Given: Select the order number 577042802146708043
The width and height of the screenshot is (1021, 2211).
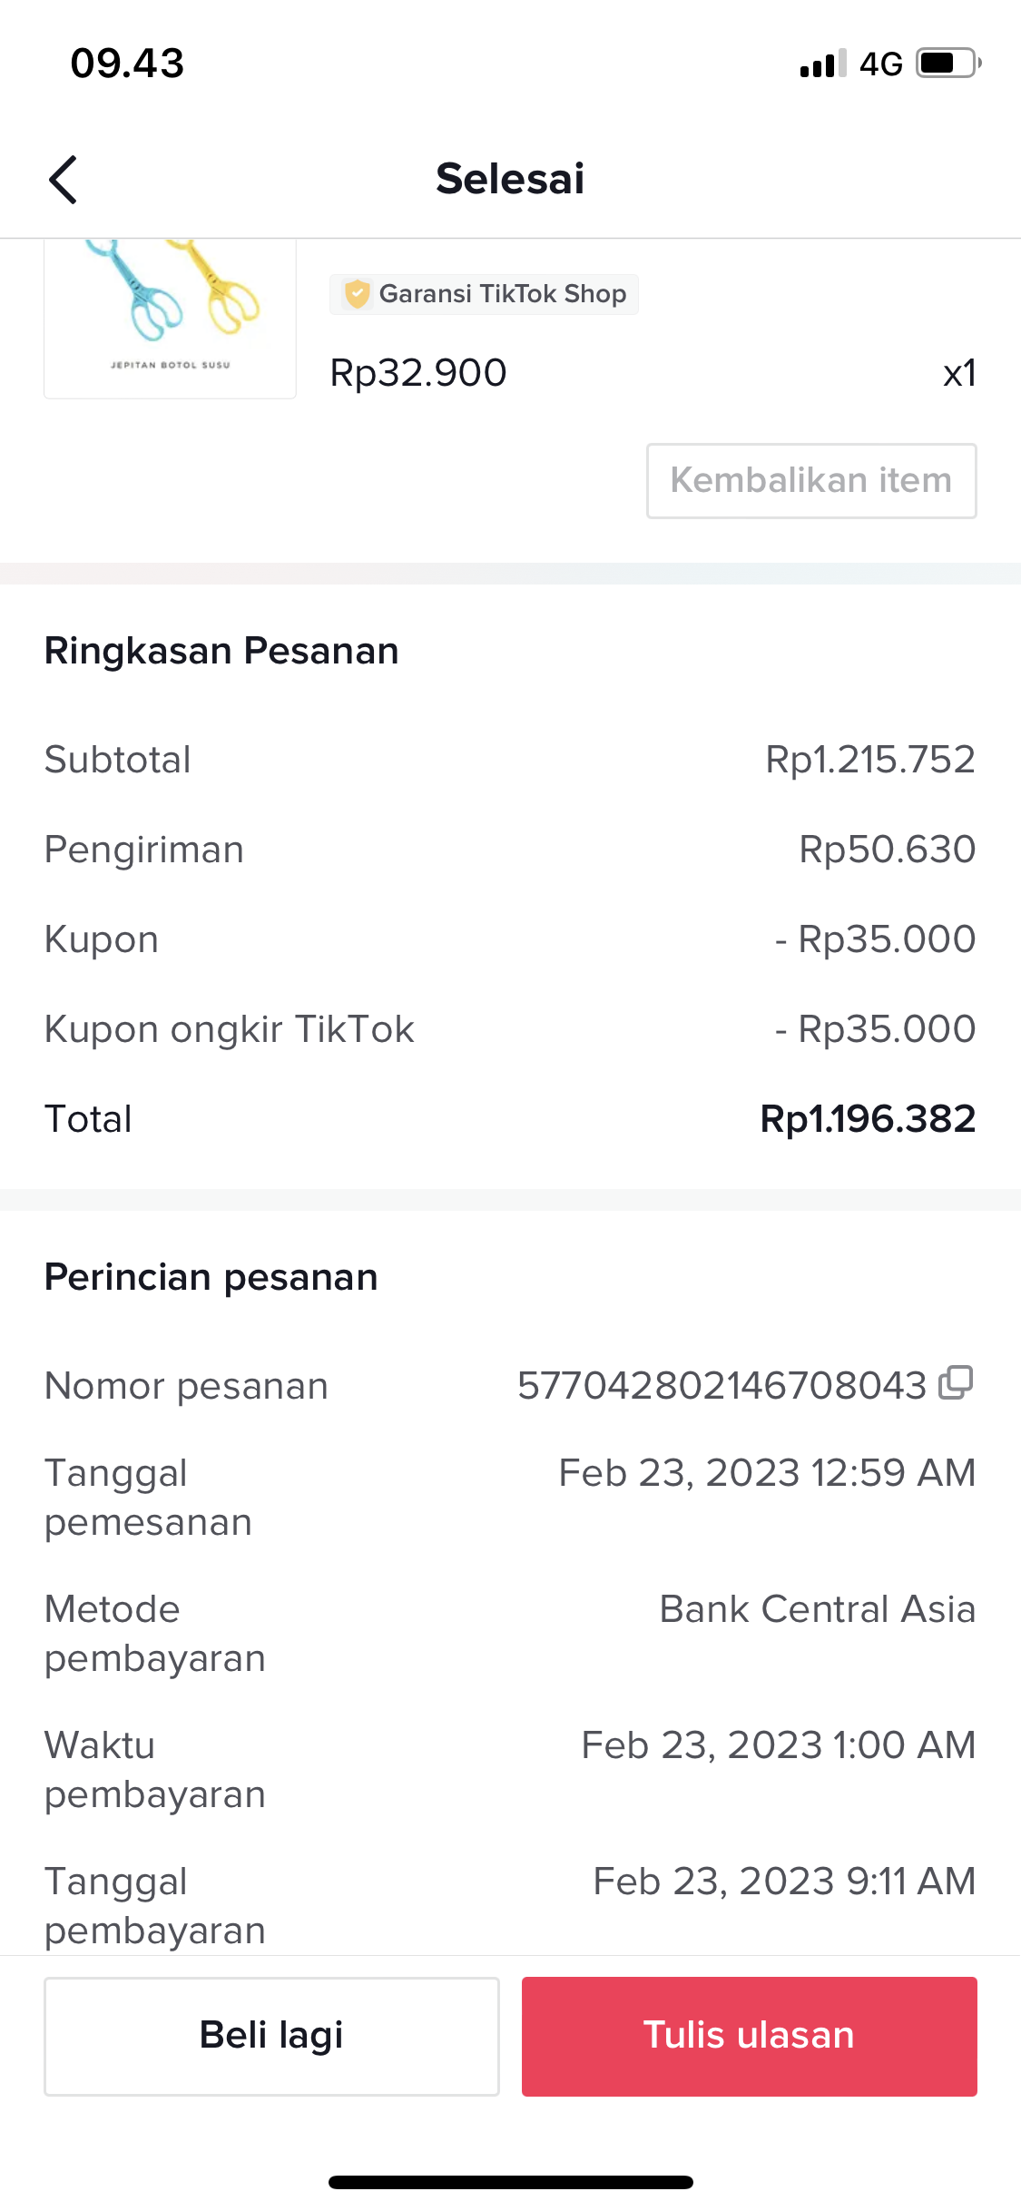Looking at the screenshot, I should pyautogui.click(x=722, y=1386).
